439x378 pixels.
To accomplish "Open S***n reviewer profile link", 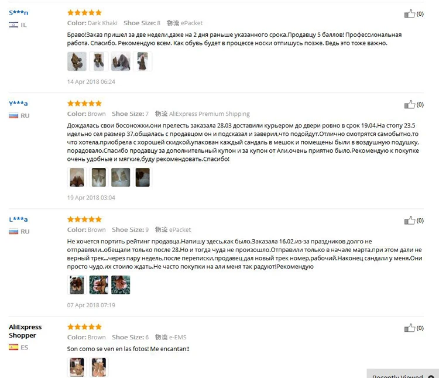I will coord(19,13).
